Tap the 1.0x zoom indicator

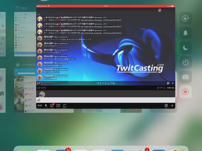point(39,14)
